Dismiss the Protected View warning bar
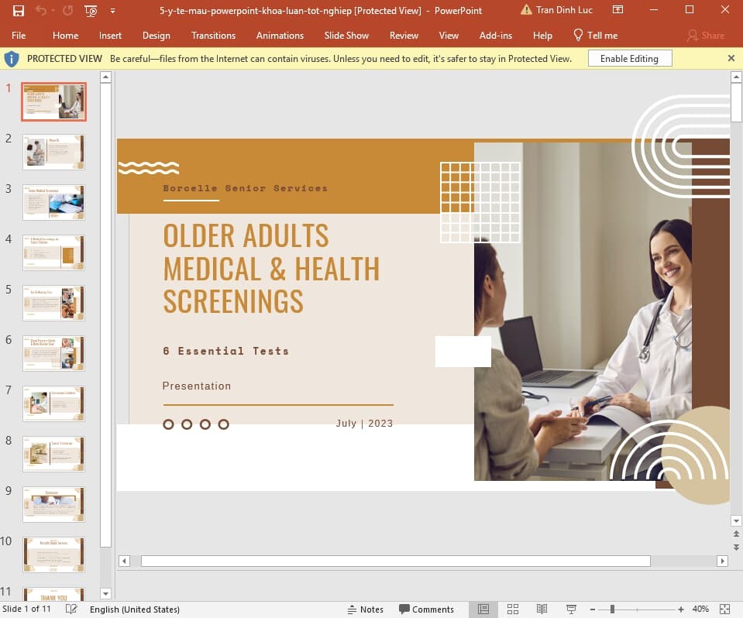 [731, 58]
